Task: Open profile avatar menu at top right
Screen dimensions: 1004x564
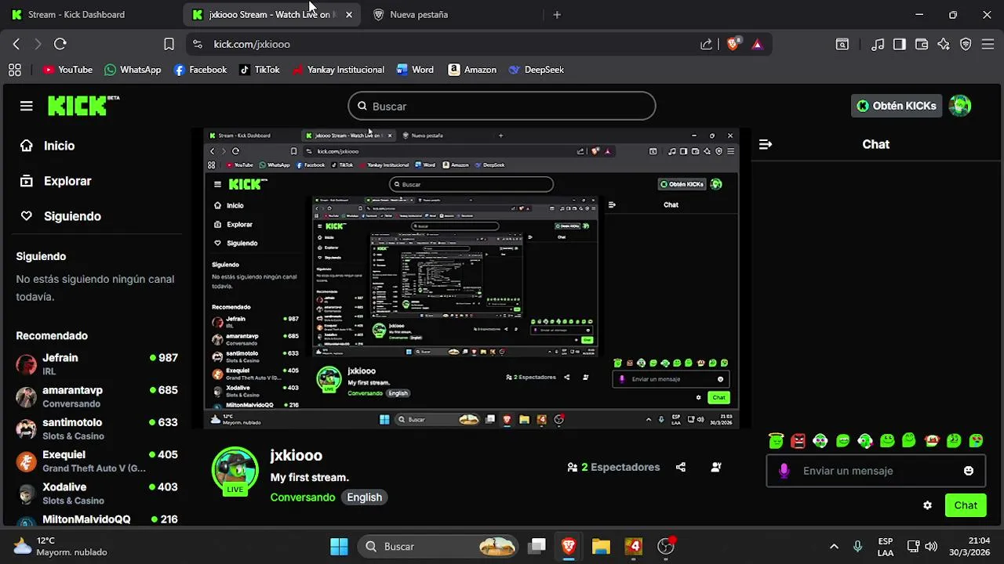Action: click(x=960, y=106)
